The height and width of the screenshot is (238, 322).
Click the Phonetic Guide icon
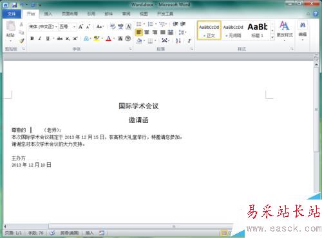pos(120,26)
